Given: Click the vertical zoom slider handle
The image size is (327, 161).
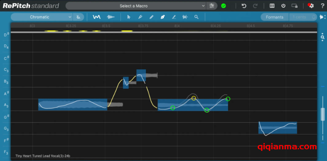Looking at the screenshot, I should coord(323,114).
